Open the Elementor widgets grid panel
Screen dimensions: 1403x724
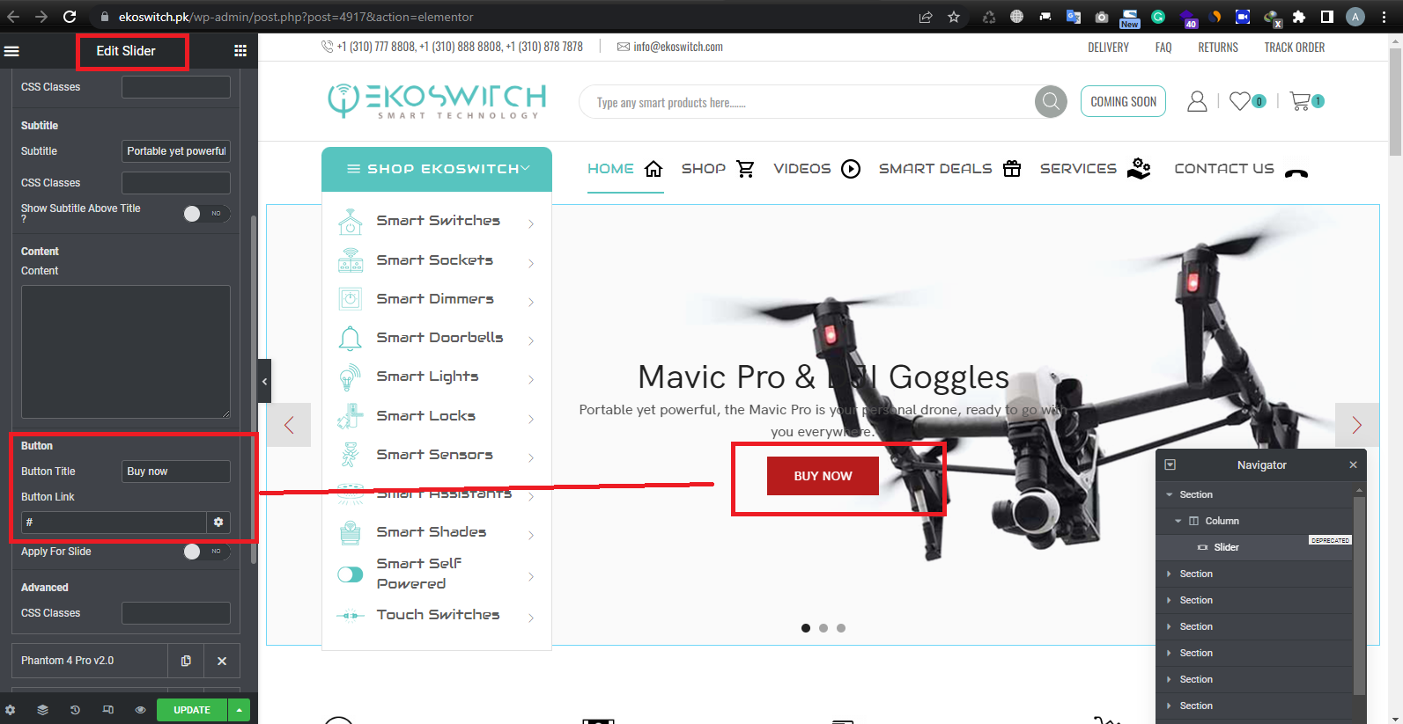(x=240, y=51)
